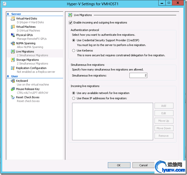Click the Live Migrations sidebar icon

coord(13,51)
